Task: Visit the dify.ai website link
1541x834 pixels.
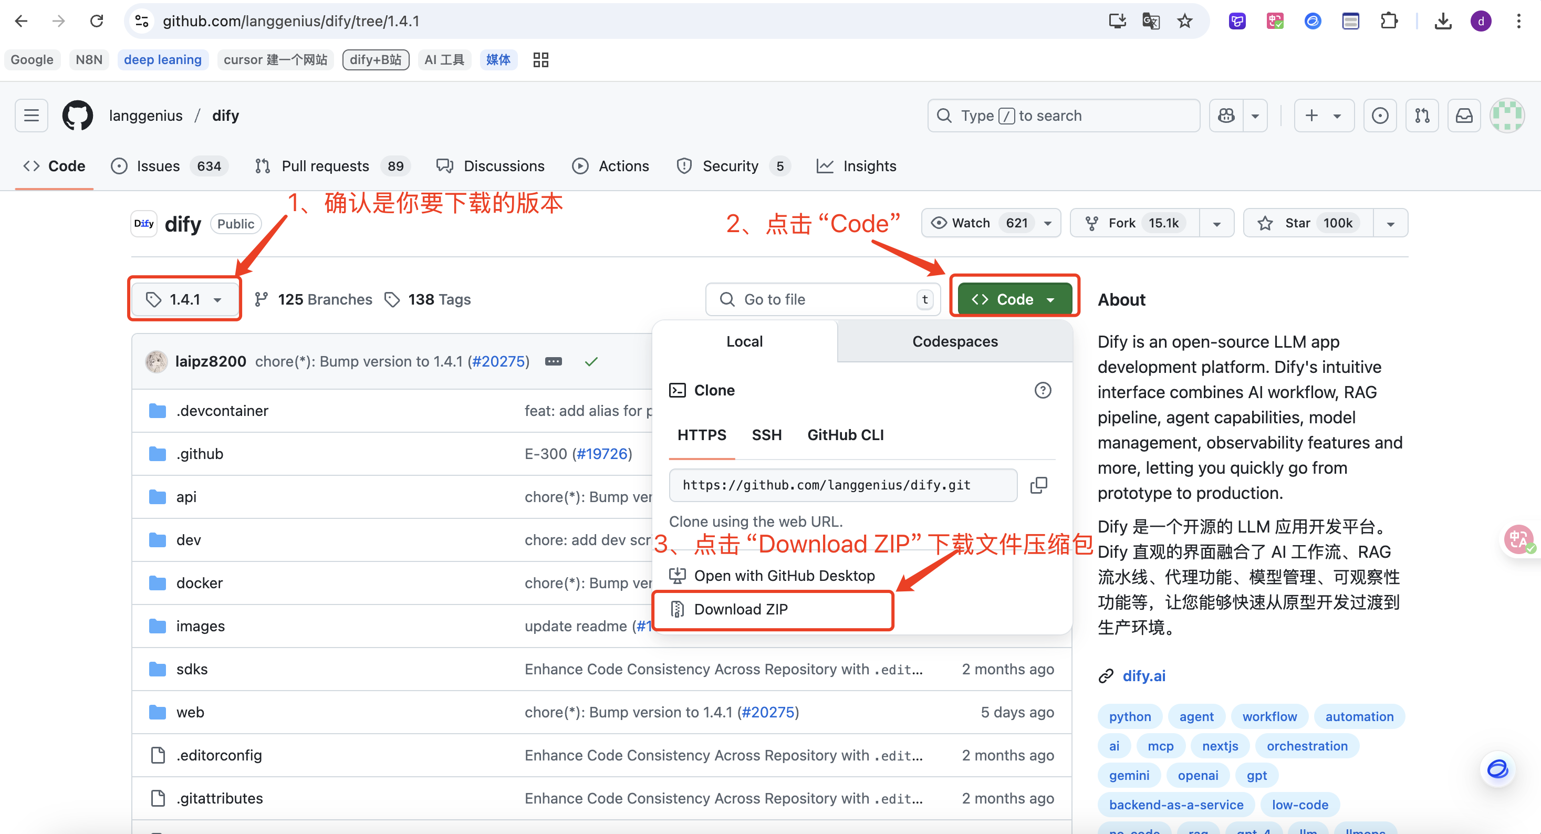Action: pyautogui.click(x=1144, y=676)
